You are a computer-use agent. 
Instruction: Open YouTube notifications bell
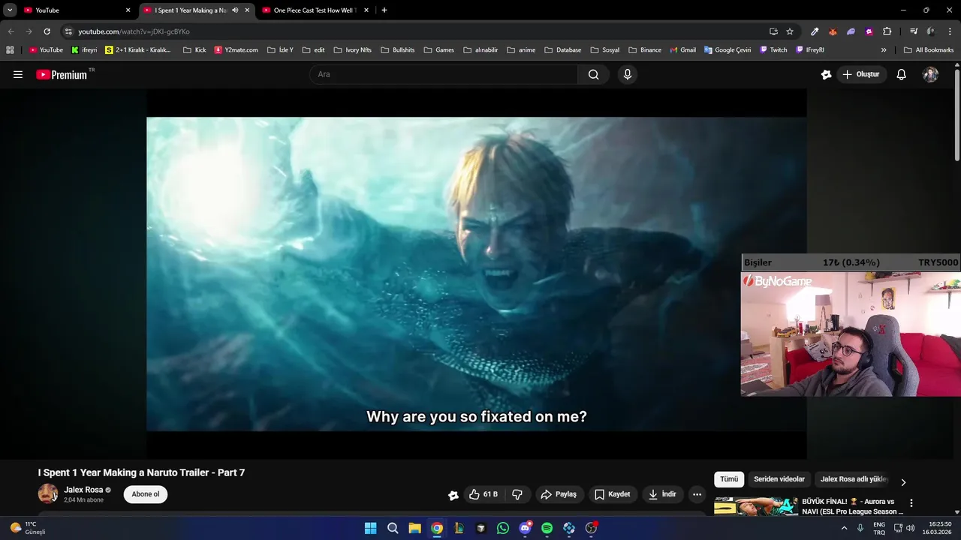[902, 74]
